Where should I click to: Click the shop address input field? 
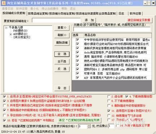click(x=56, y=20)
